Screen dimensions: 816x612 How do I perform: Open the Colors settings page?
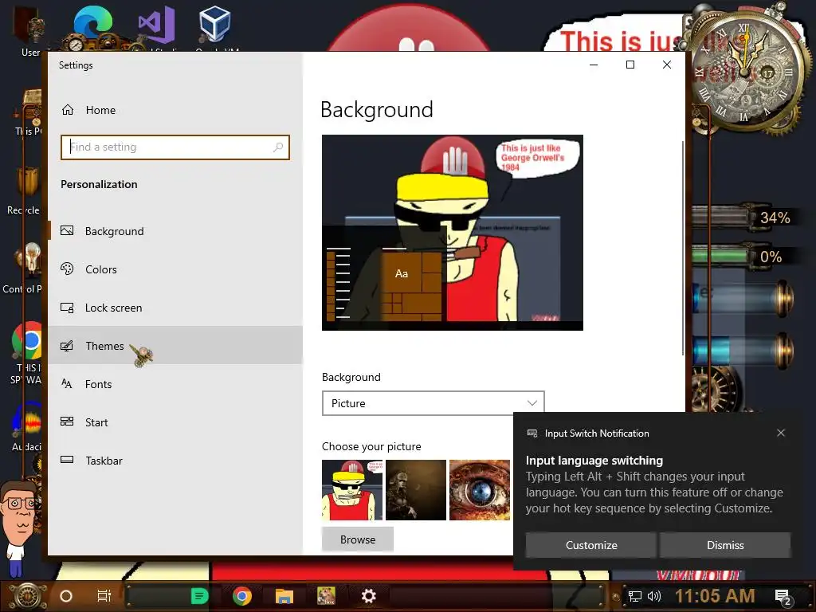(x=175, y=269)
